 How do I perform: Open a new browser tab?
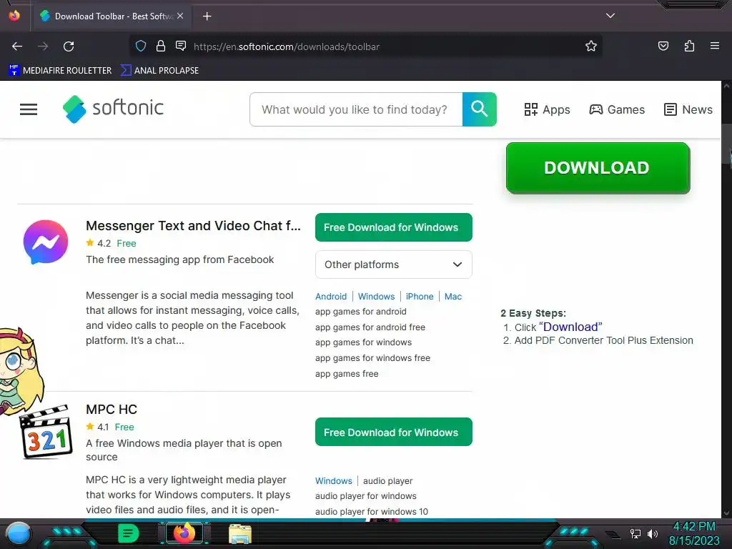coord(207,16)
